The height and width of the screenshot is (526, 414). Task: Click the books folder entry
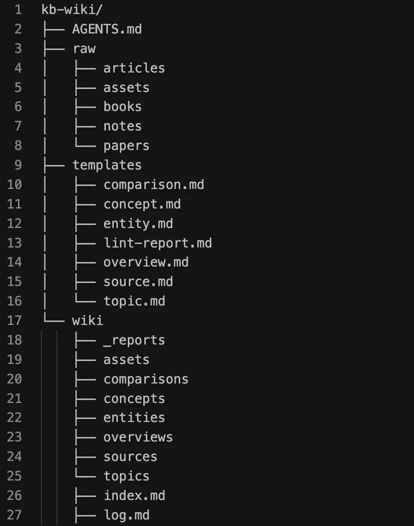coord(122,106)
